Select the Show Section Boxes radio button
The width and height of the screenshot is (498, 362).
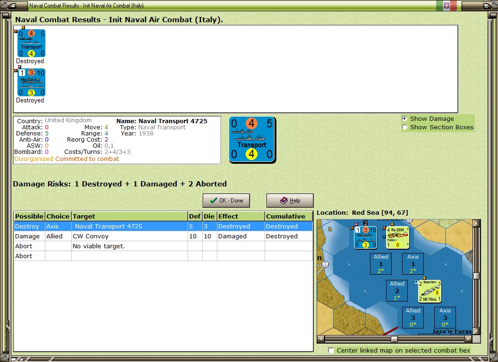(x=404, y=127)
